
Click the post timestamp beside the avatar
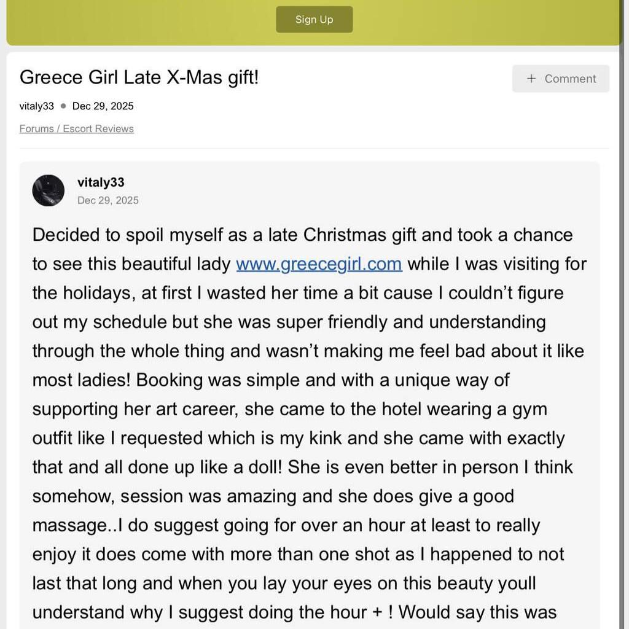[108, 200]
